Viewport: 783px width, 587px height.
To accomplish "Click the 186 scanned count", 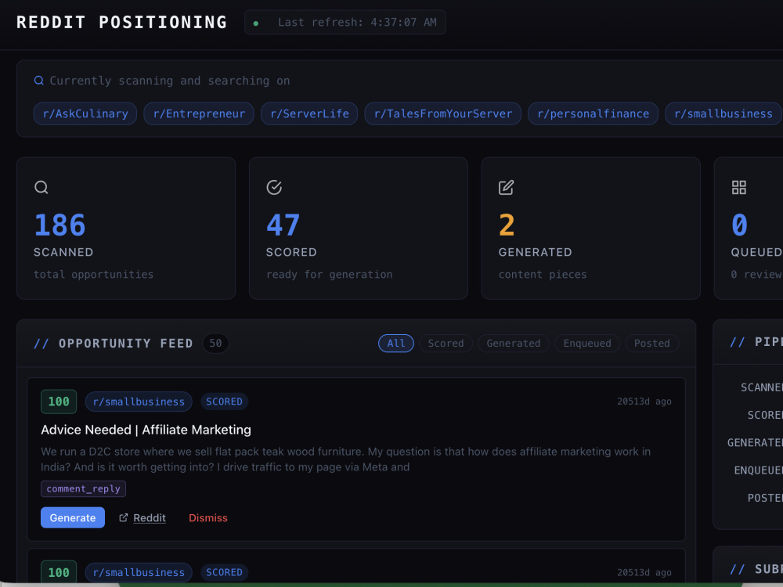I will pyautogui.click(x=60, y=225).
